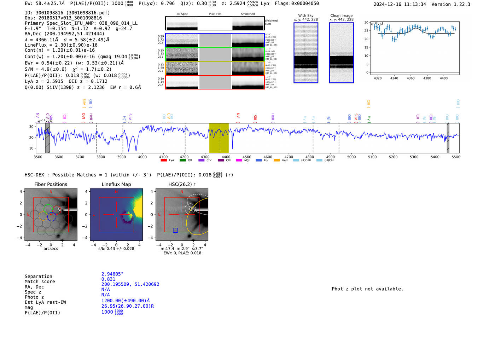The height and width of the screenshot is (337, 495).
Task: Click the Smoothed column header
Action: coord(248,14)
